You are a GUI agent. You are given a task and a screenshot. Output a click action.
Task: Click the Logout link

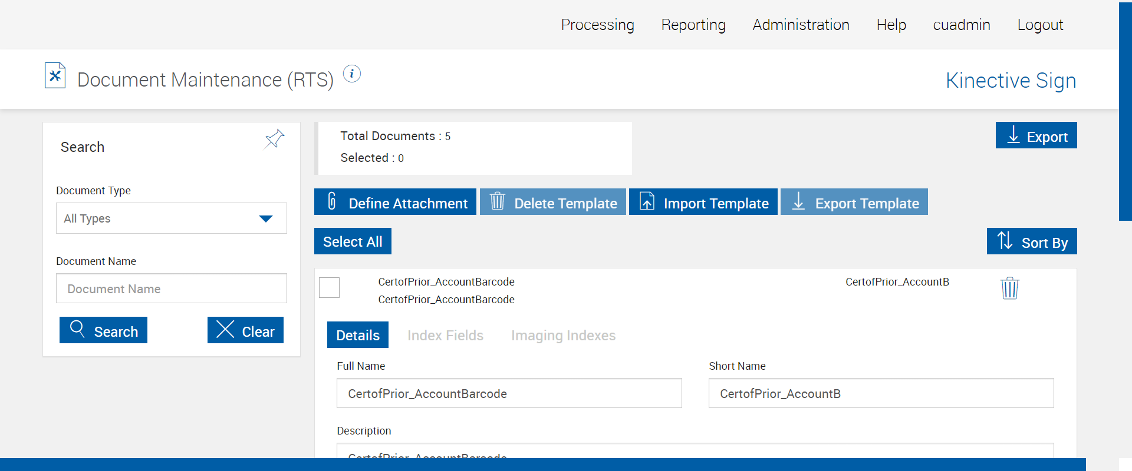1040,25
